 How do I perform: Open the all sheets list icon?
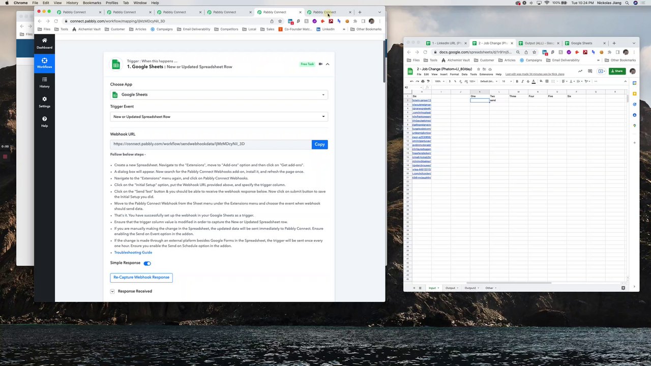420,288
